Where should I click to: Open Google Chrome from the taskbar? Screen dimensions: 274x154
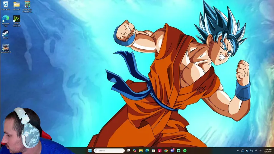point(166,150)
